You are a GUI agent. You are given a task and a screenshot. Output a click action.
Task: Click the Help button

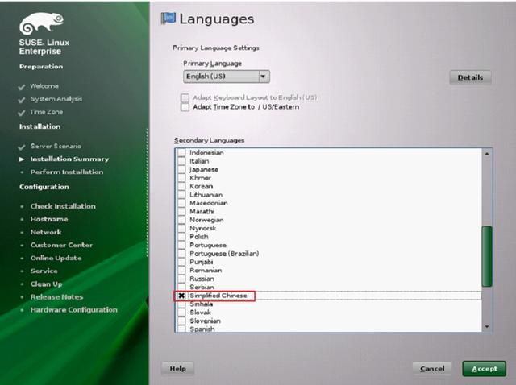coord(177,369)
